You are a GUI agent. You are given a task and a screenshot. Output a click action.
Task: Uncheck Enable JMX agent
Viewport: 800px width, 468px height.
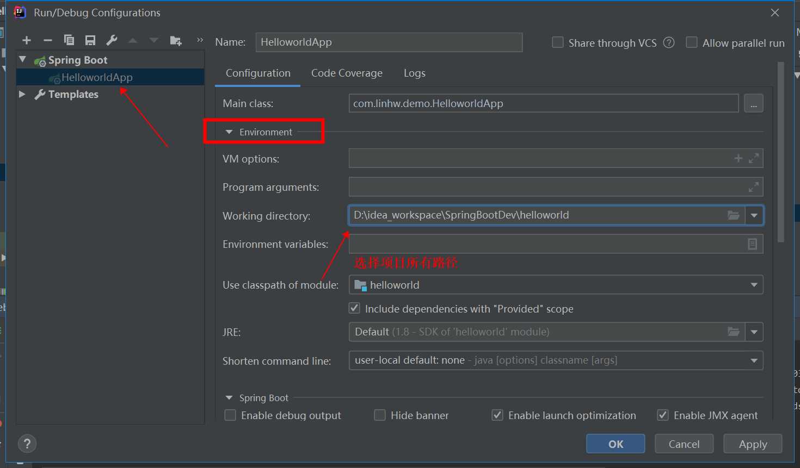point(663,415)
